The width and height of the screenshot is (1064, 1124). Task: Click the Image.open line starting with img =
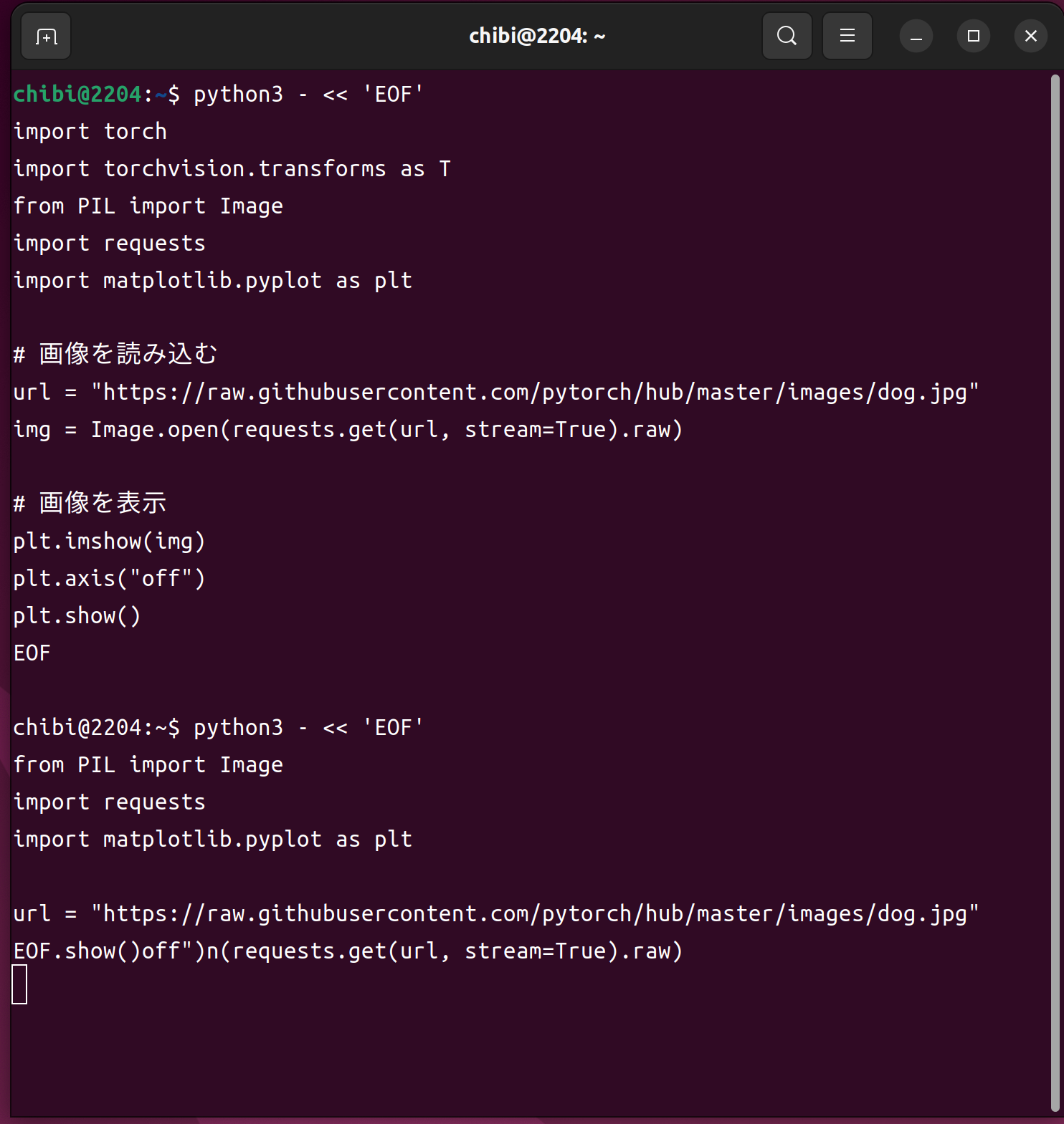(348, 429)
